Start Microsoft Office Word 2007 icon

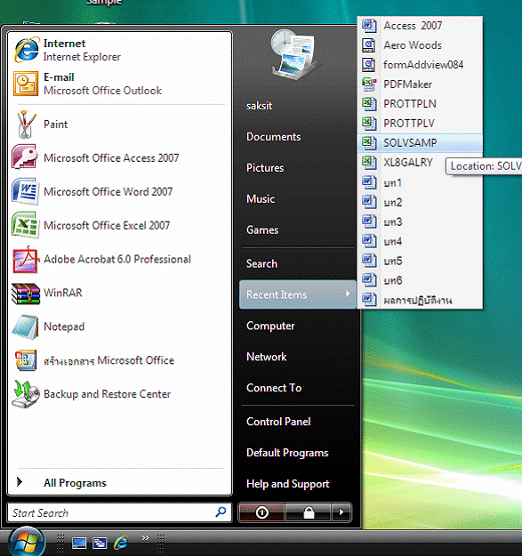pos(25,191)
